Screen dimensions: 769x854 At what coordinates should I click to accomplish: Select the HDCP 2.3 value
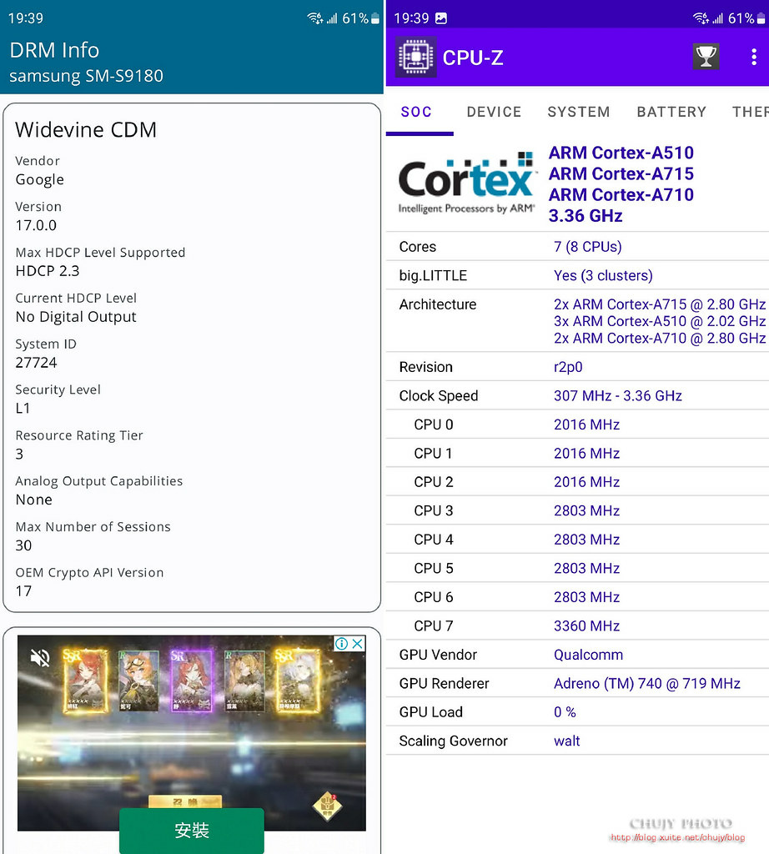[48, 271]
